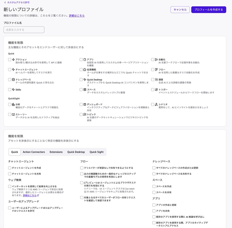Open the Extensions tab
Screen dimensions: 232x228
pos(56,152)
